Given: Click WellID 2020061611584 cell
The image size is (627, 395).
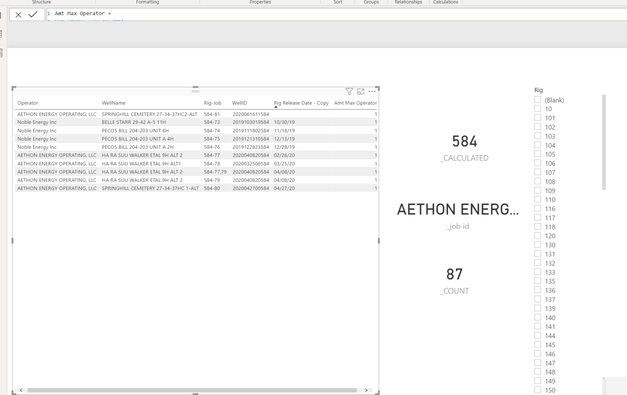Looking at the screenshot, I should coord(250,114).
